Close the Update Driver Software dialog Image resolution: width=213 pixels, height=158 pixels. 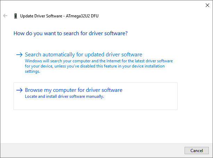(x=207, y=5)
